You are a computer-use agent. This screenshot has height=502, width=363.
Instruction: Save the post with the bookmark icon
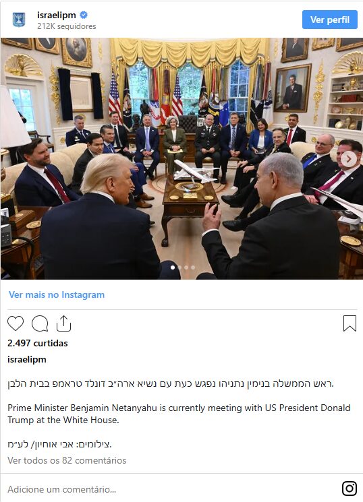click(350, 323)
